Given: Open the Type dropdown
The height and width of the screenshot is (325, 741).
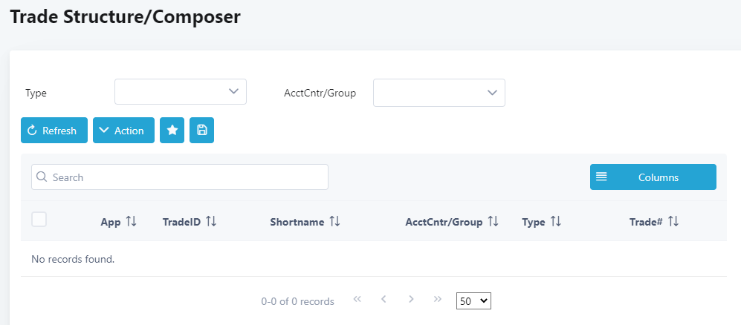Looking at the screenshot, I should point(180,92).
